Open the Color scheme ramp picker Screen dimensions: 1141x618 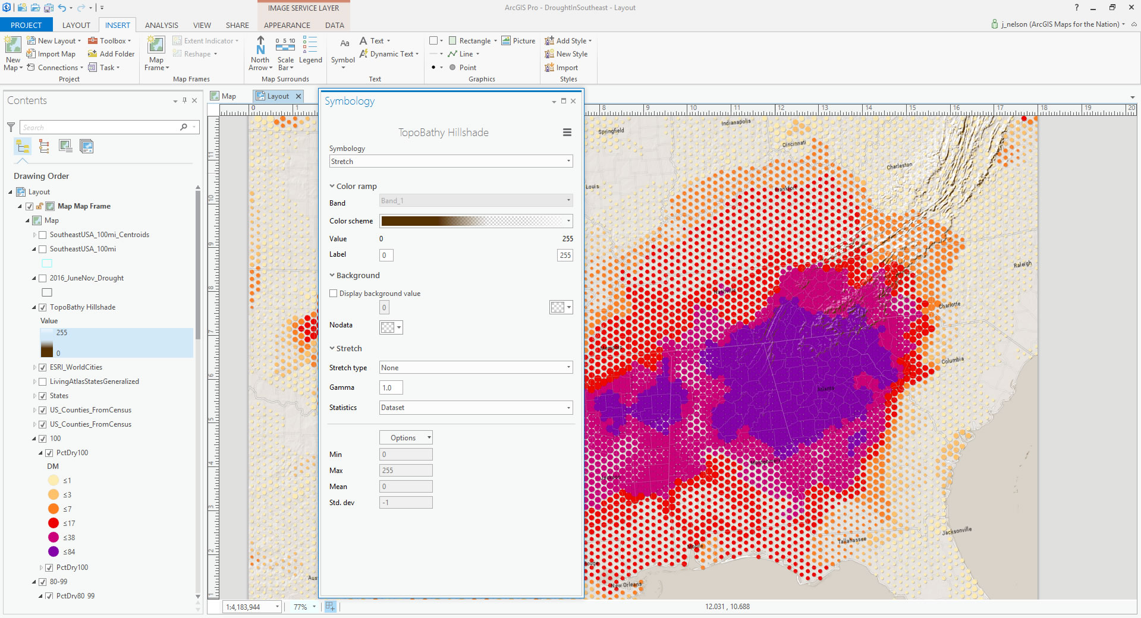click(476, 221)
